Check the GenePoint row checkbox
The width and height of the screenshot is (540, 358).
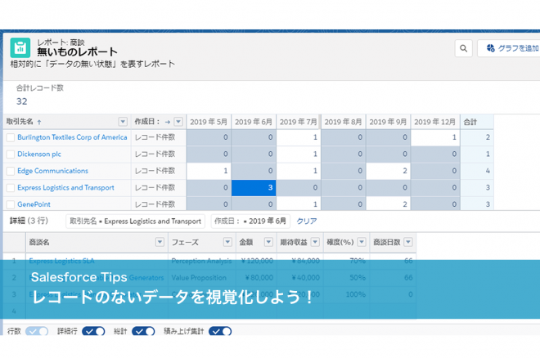click(11, 204)
